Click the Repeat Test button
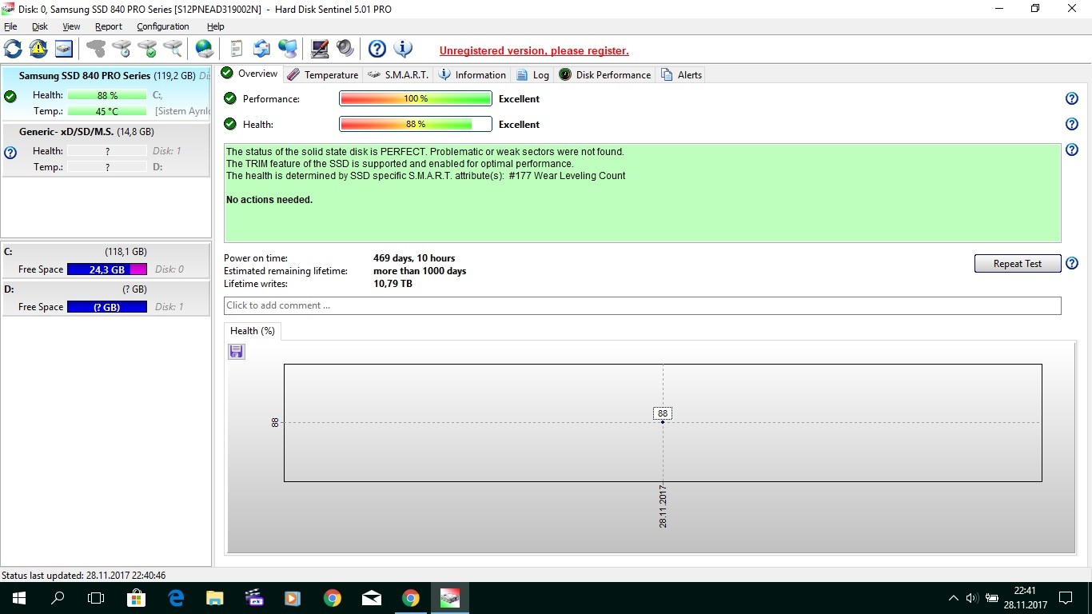 (x=1018, y=264)
